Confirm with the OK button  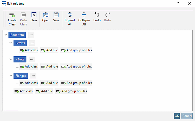coord(177,116)
